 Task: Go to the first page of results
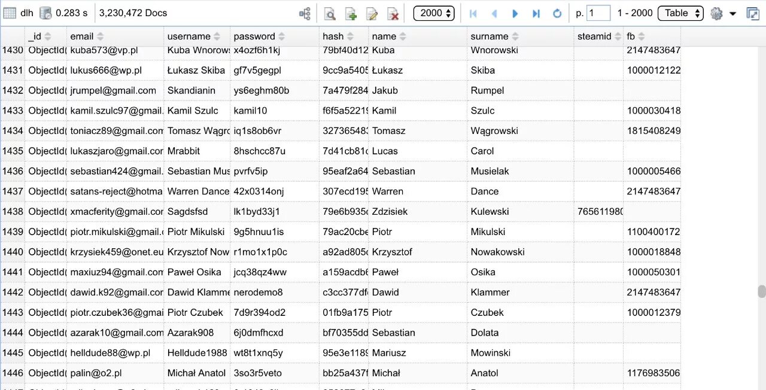[x=473, y=13]
